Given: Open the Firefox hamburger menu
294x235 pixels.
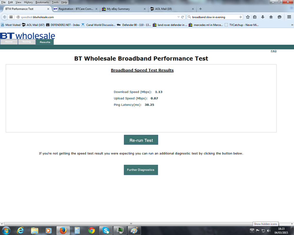Looking at the screenshot, I should (x=289, y=17).
